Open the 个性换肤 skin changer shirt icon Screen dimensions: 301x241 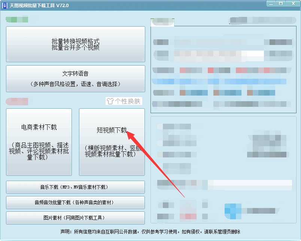[110, 101]
